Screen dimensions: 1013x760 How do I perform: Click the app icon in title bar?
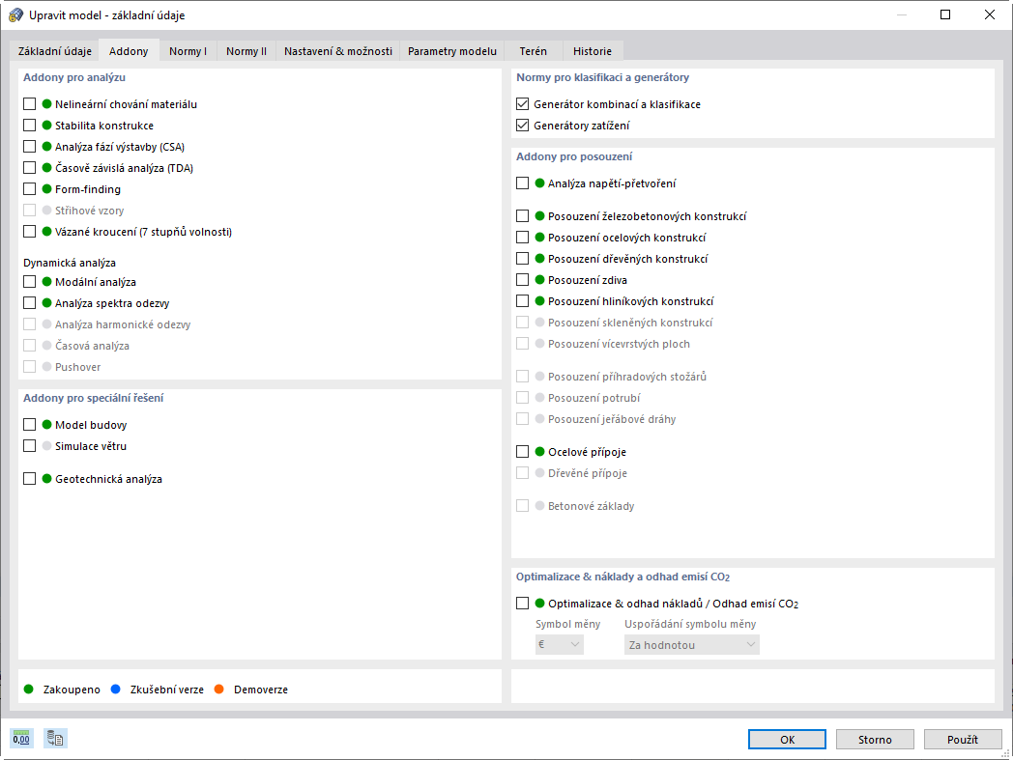coord(15,15)
